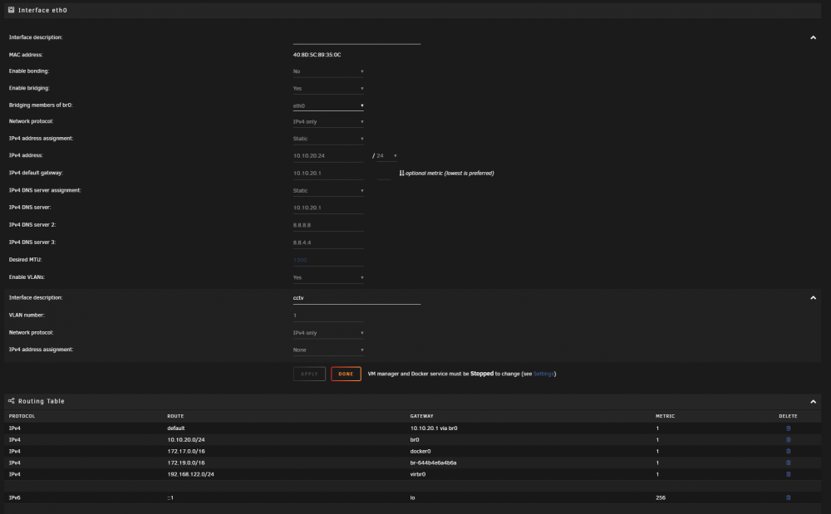Click the Routing Table header icon
This screenshot has width=831, height=514.
[x=11, y=401]
